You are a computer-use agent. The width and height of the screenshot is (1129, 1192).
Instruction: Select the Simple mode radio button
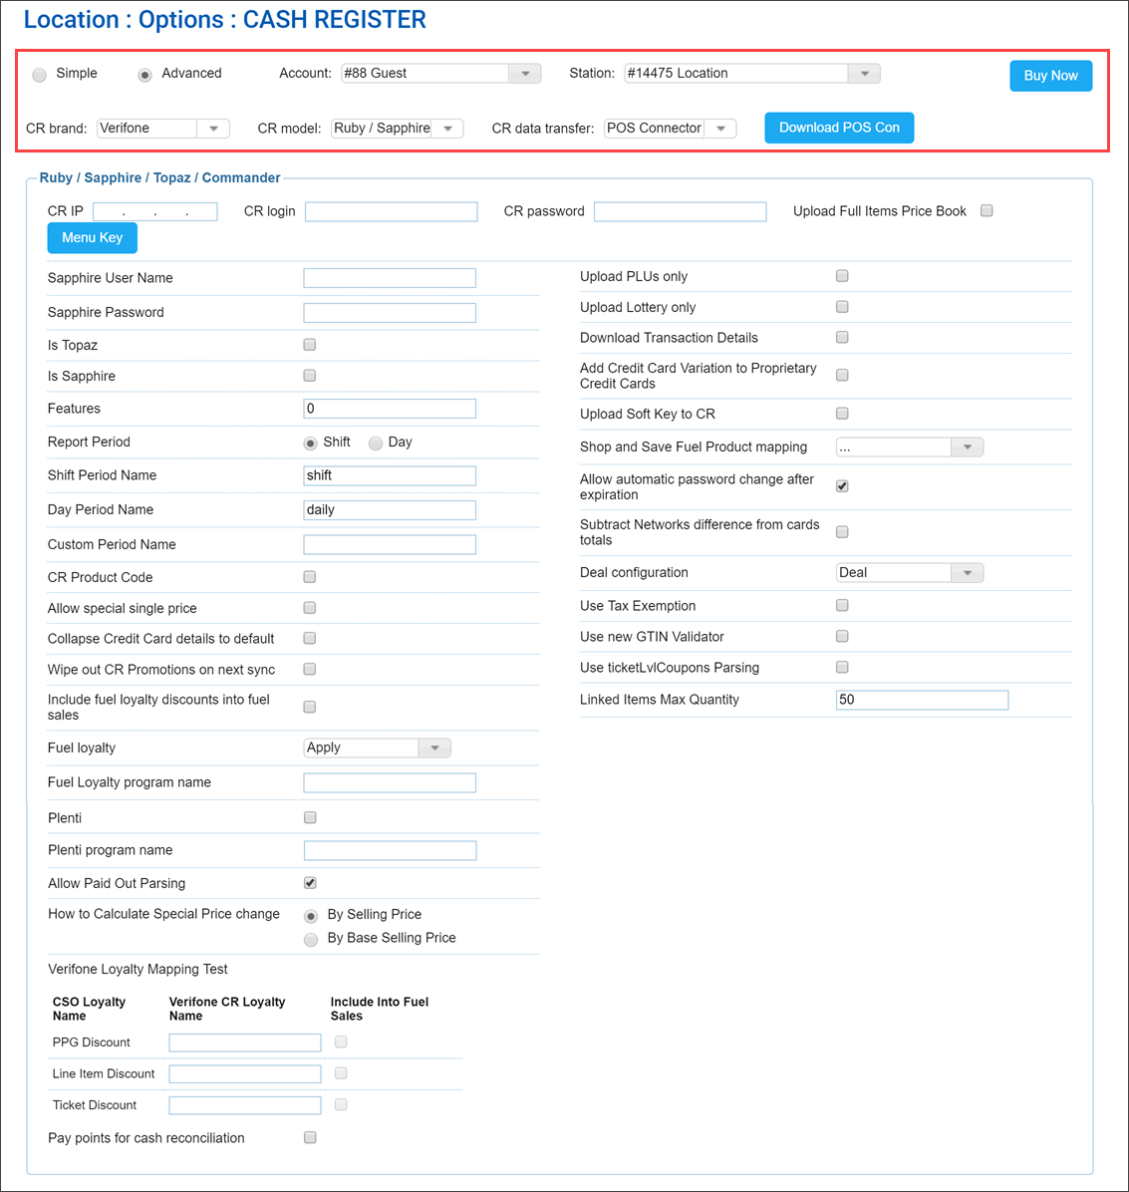[40, 75]
